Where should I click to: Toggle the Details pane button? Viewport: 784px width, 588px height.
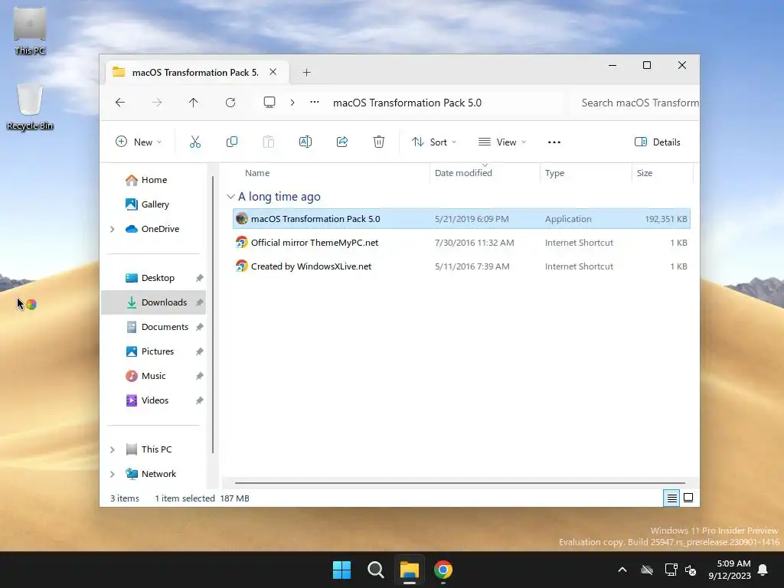[x=657, y=142]
